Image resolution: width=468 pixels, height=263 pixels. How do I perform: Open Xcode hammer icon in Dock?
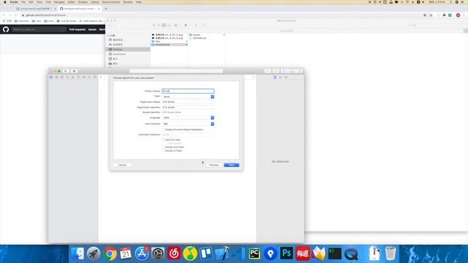222,254
